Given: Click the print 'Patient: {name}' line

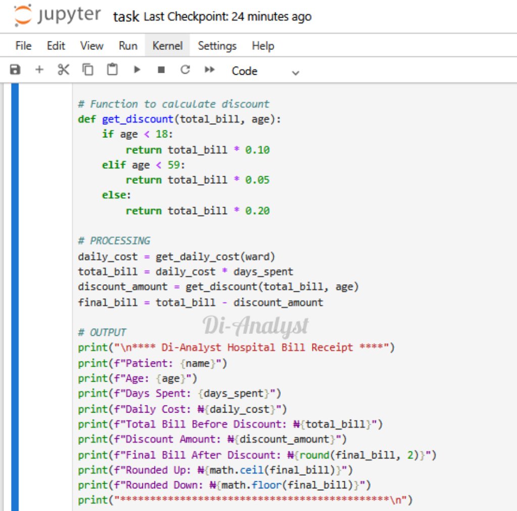Looking at the screenshot, I should 152,363.
